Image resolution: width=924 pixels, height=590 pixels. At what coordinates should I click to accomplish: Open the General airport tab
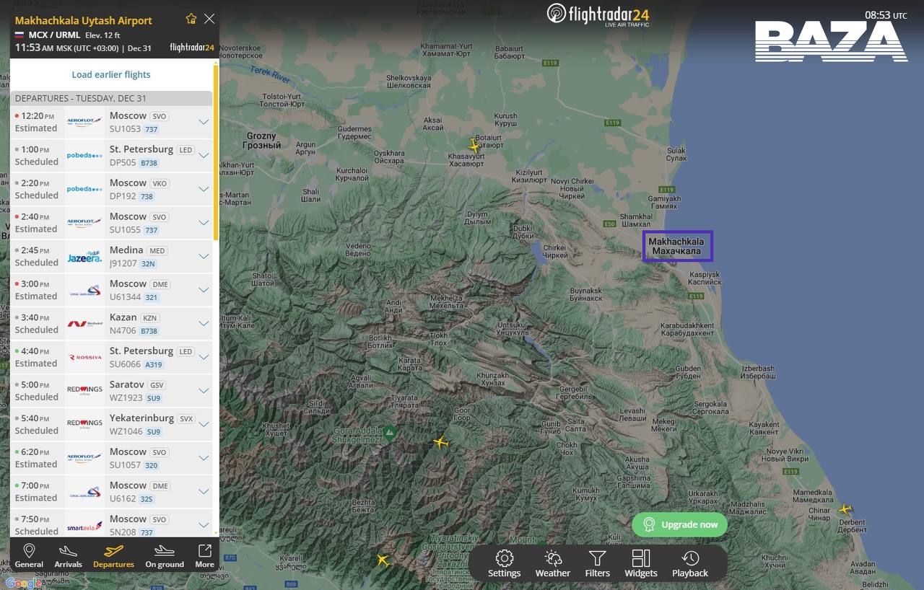[29, 555]
